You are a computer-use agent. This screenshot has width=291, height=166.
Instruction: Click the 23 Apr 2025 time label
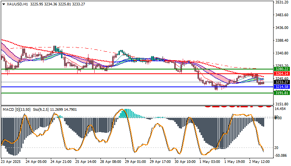pyautogui.click(x=11, y=162)
